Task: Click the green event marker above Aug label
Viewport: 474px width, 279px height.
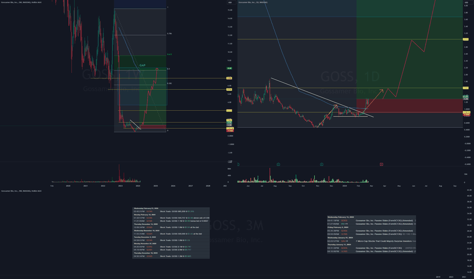Action: 278,164
